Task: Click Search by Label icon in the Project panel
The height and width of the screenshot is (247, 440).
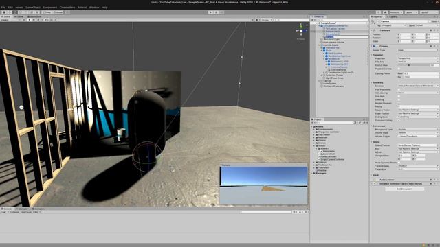Action: click(x=360, y=123)
